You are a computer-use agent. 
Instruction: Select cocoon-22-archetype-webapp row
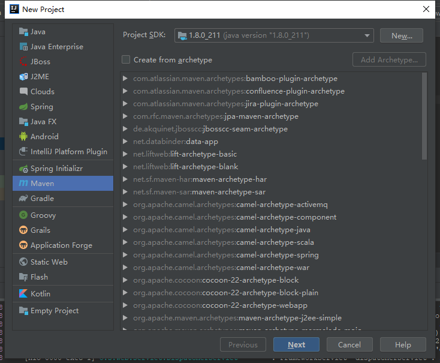pyautogui.click(x=271, y=305)
